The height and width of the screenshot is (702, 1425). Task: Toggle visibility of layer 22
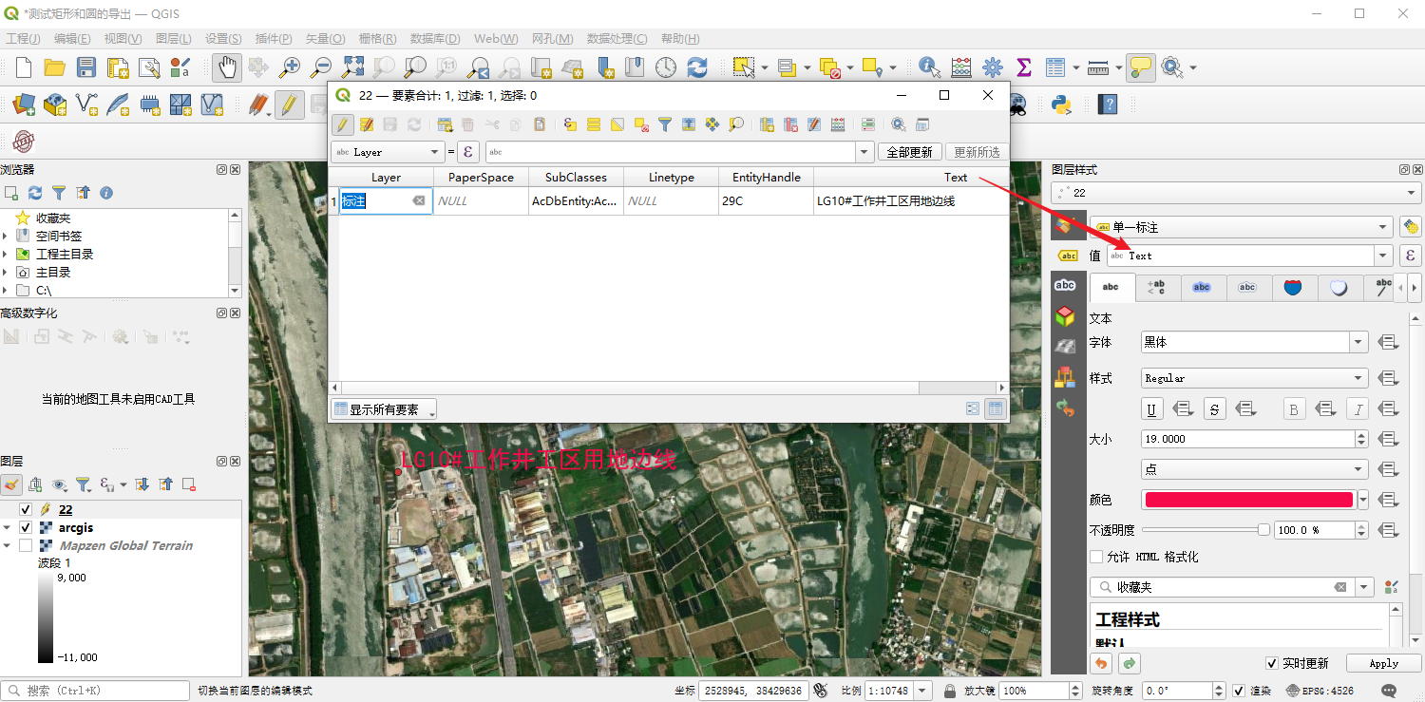(x=26, y=509)
